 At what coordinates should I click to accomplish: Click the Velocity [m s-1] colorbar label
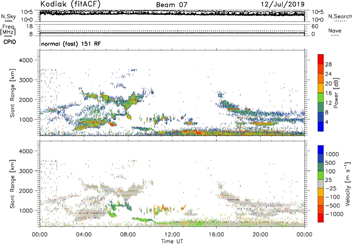click(348, 184)
